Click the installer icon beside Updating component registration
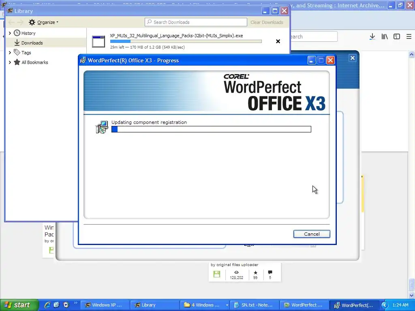Screen dimensions: 415x311 pos(102,127)
